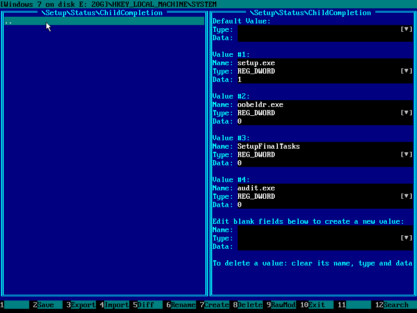Open type dropdown for the new value
Screen dimensions: 417x313
407,238
